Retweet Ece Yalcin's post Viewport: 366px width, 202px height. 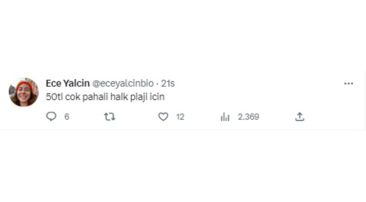[x=109, y=117]
